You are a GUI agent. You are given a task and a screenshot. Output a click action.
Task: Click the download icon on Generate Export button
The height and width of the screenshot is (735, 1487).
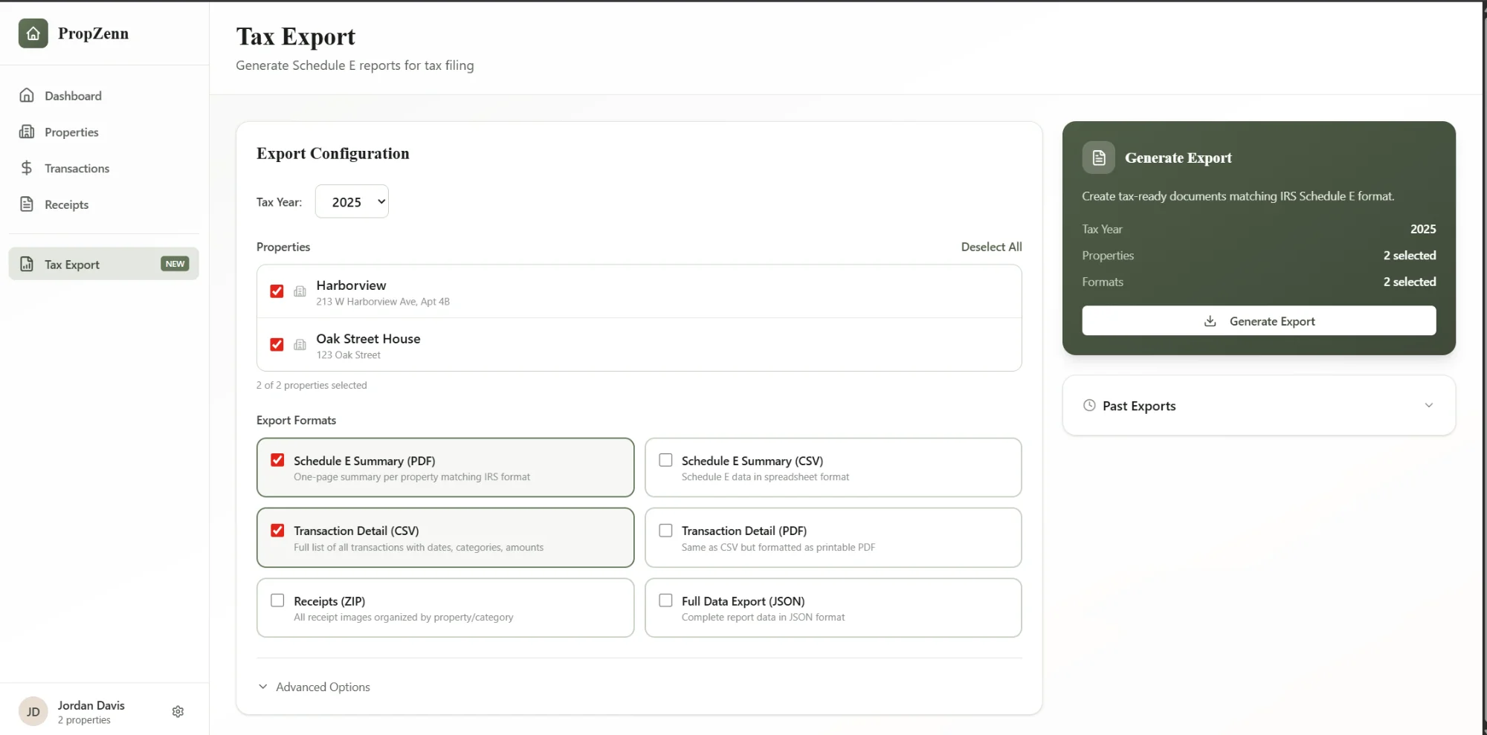pos(1209,321)
